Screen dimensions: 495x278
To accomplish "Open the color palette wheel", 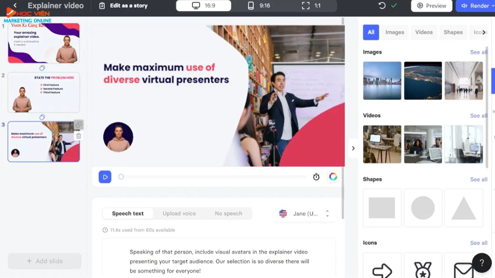I will click(333, 177).
